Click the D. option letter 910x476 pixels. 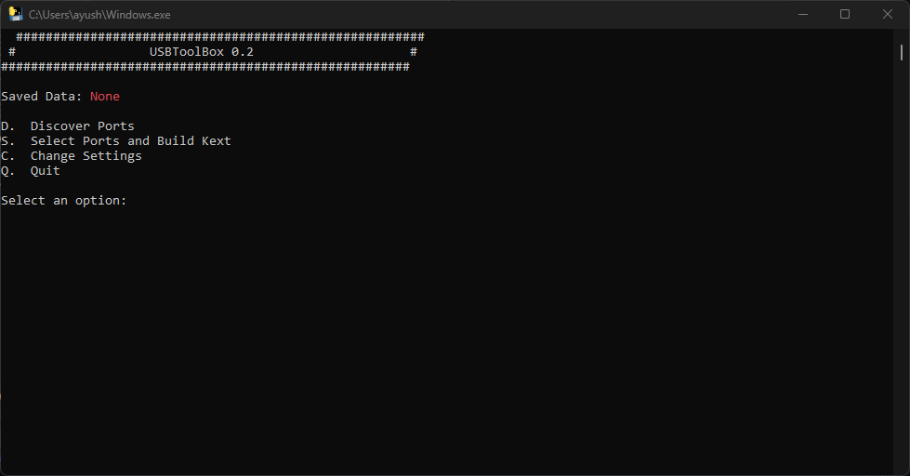pos(8,126)
